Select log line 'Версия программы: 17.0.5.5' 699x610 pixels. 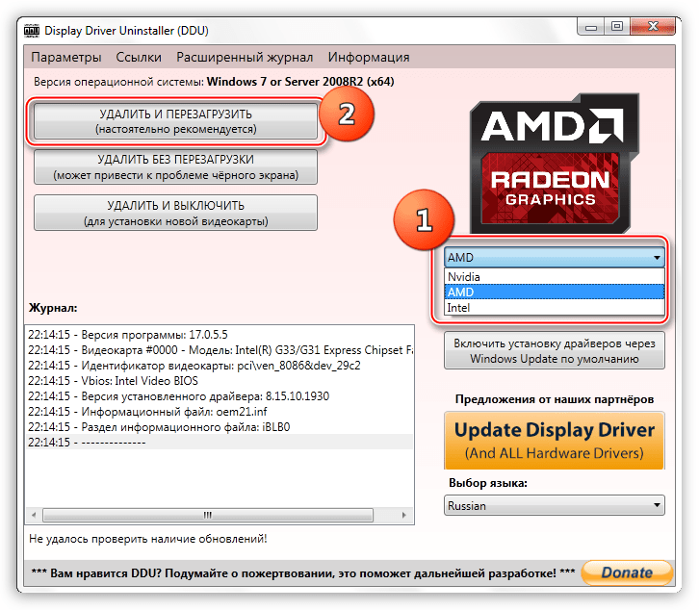click(220, 335)
